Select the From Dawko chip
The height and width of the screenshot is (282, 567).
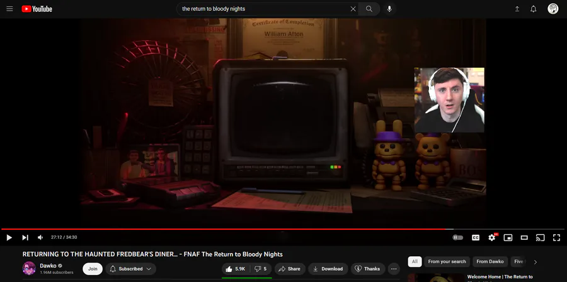click(x=490, y=262)
